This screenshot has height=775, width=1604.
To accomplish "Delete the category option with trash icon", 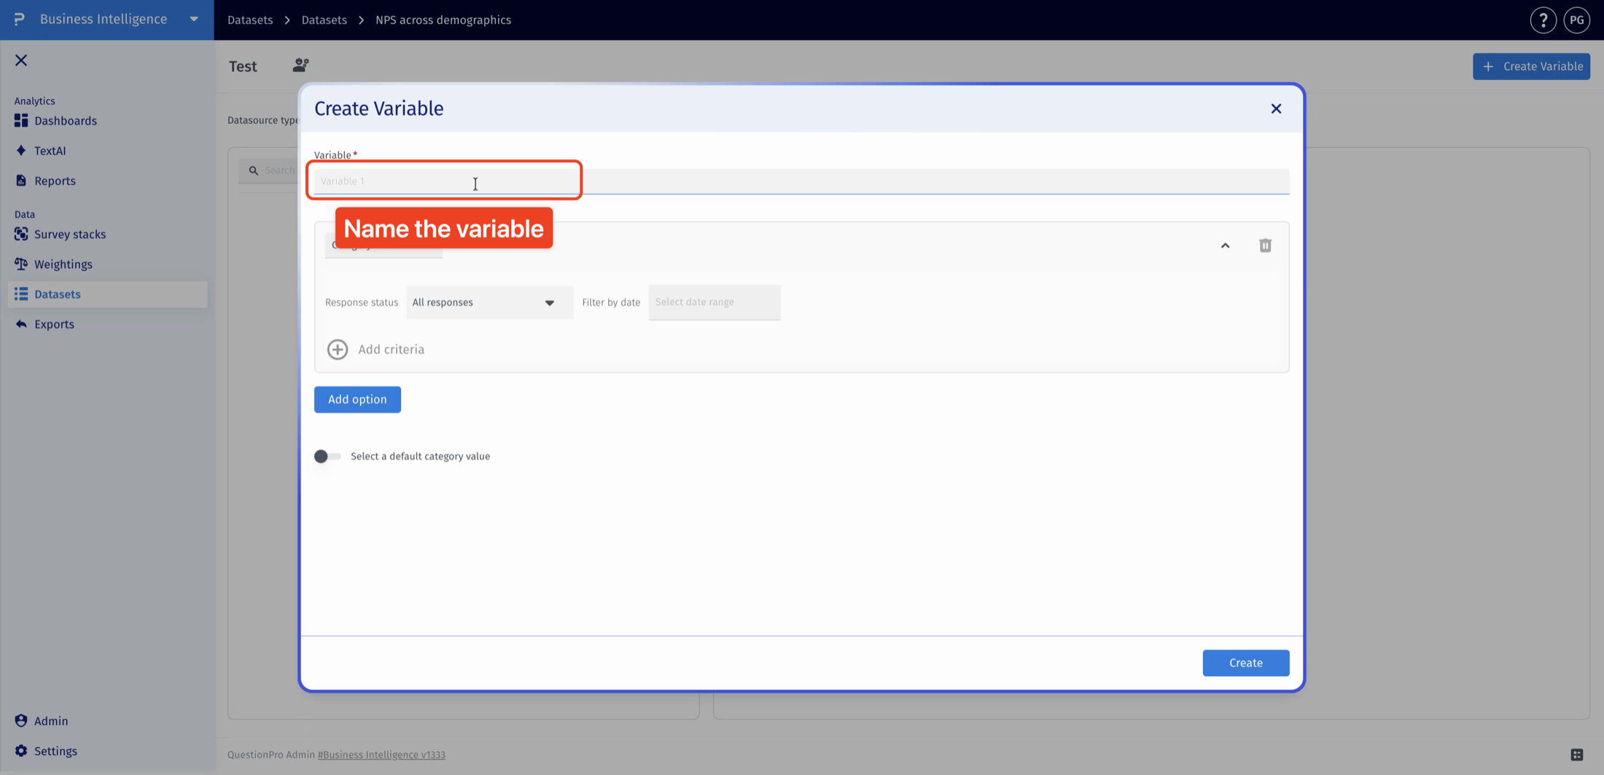I will [x=1265, y=245].
